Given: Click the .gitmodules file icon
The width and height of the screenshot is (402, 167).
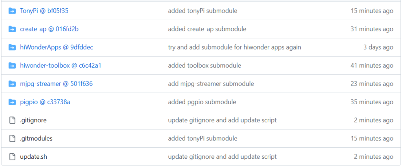Looking at the screenshot, I should tap(12, 138).
